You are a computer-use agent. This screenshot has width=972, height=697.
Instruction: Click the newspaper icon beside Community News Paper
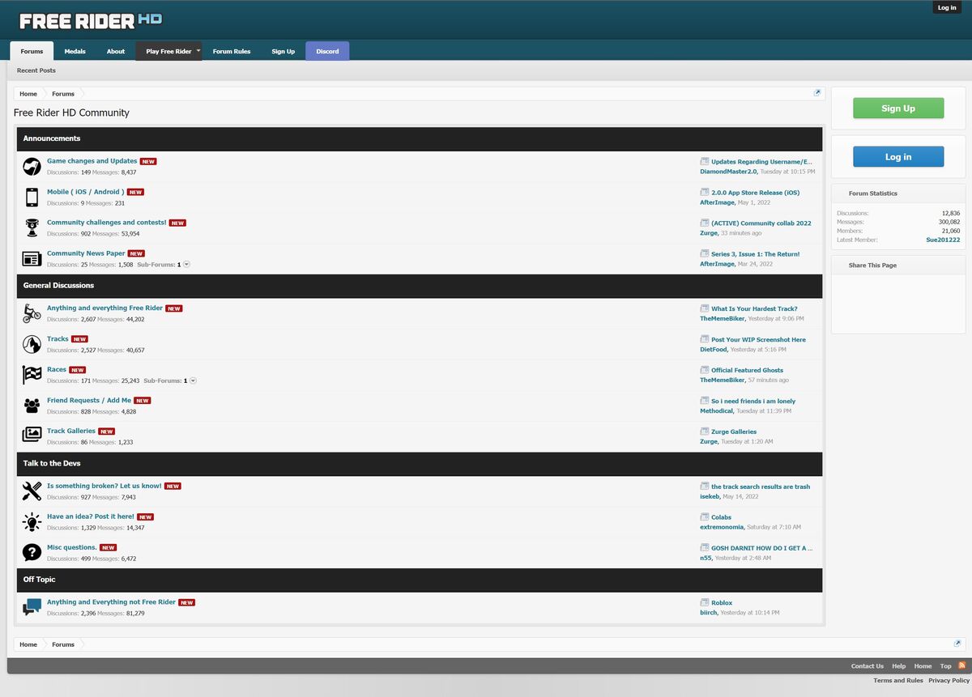pos(32,258)
